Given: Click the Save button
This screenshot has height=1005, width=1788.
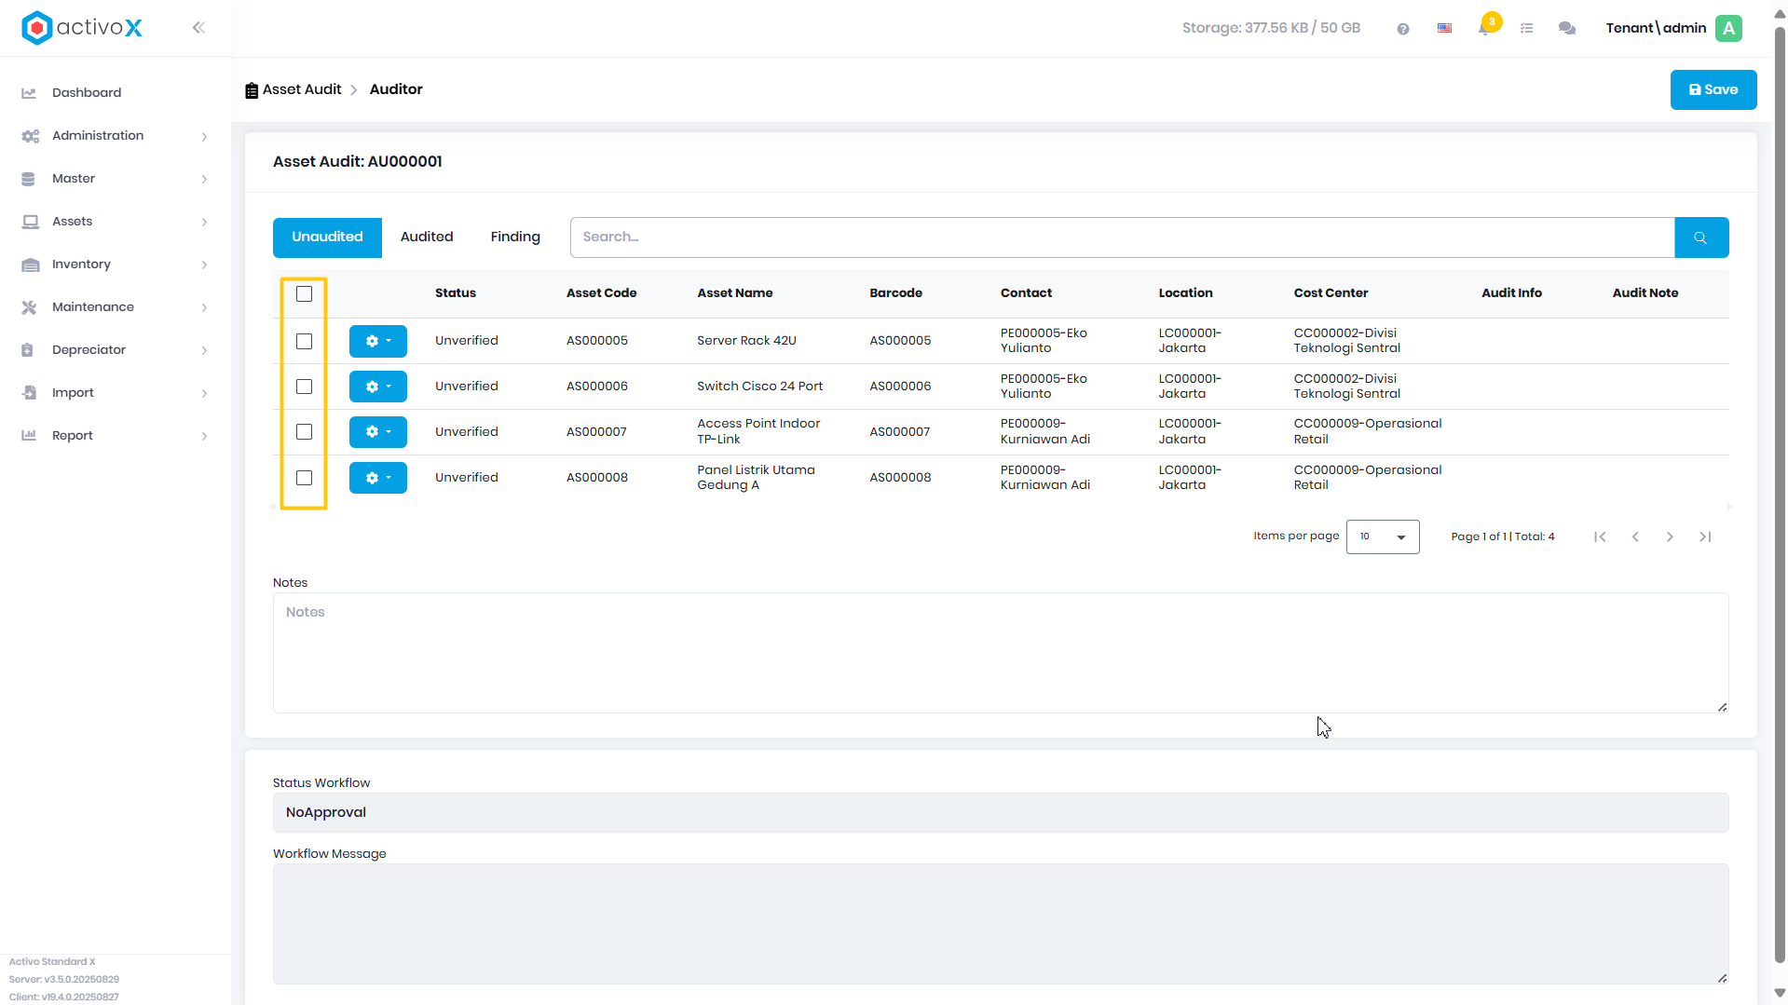Looking at the screenshot, I should 1713,90.
